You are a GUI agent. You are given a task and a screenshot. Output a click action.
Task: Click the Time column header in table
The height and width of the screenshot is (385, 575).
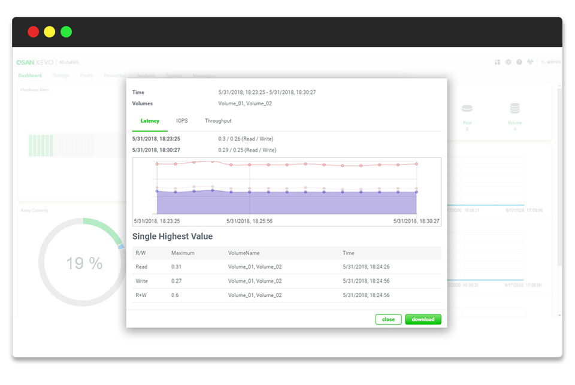click(x=349, y=253)
